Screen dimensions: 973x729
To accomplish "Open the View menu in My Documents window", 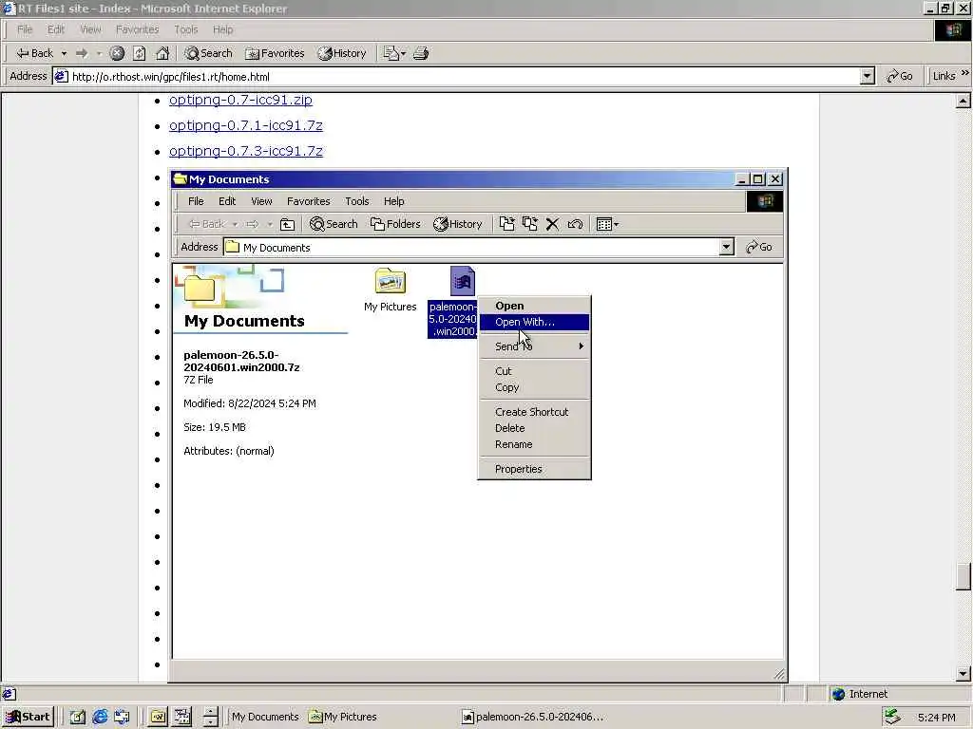I will [x=261, y=201].
